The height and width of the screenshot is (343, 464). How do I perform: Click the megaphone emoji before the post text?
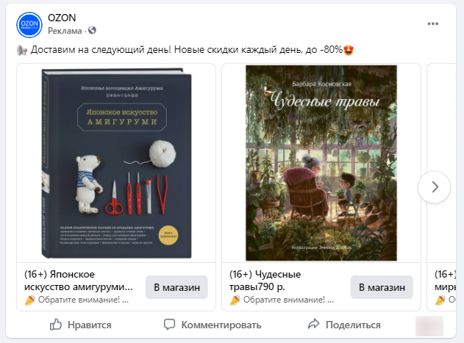click(22, 50)
